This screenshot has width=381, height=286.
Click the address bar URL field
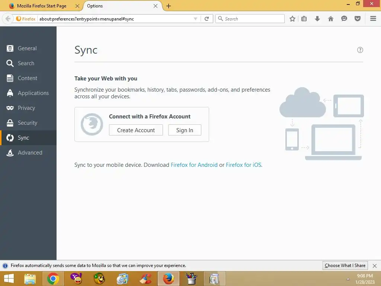pyautogui.click(x=115, y=19)
